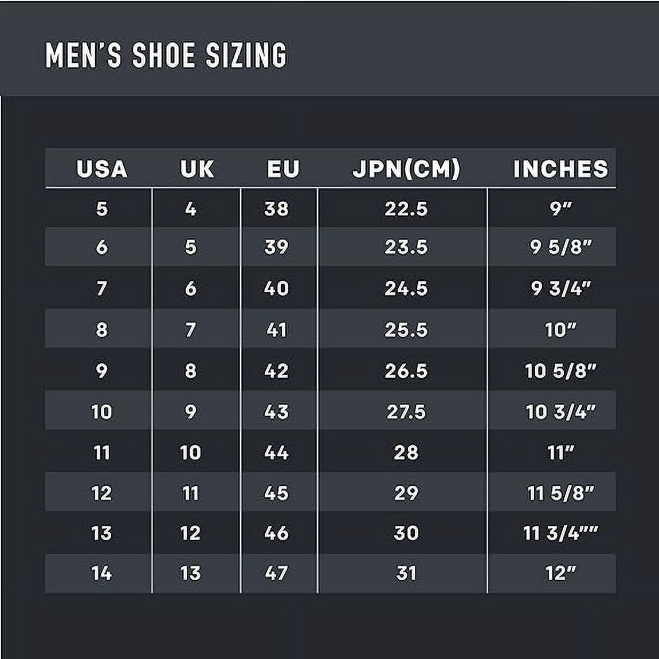
Task: Click the MEN'S SHOE SIZING title
Action: [166, 55]
